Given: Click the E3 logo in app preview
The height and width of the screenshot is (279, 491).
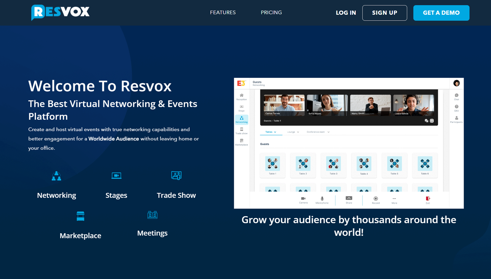Looking at the screenshot, I should 241,83.
